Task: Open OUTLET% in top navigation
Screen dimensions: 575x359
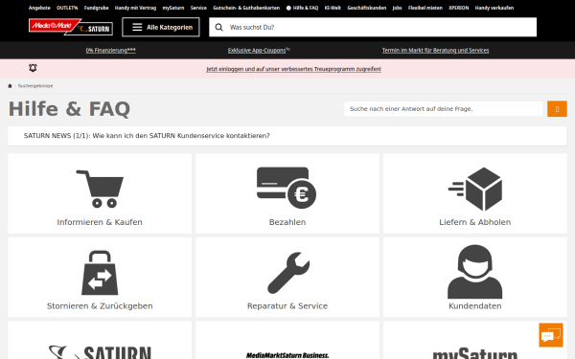Action: coord(67,8)
